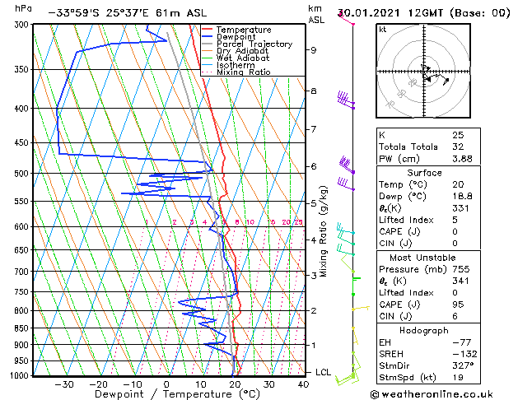Viewport: 518px width, 400px height.
Task: Select the 'Isotherm' legend entry
Action: 236,65
